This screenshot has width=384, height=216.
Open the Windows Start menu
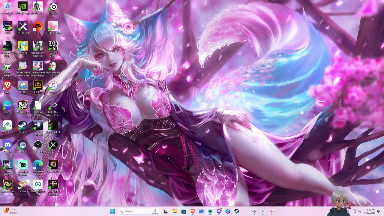tap(112, 211)
